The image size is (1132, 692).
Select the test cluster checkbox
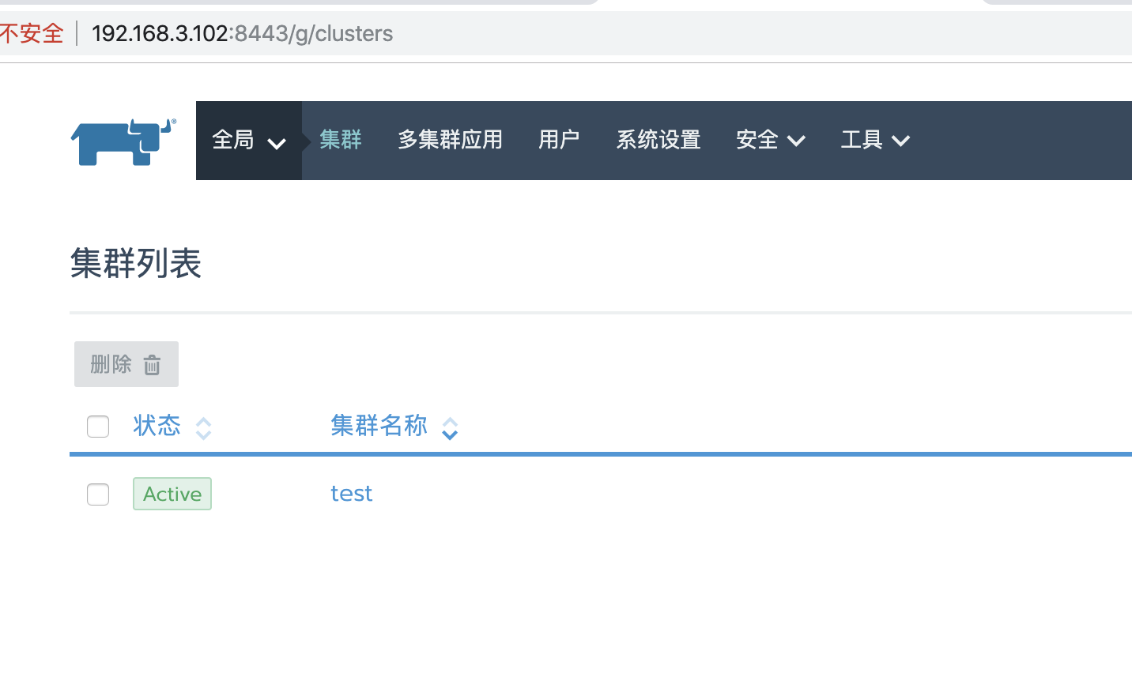pos(98,495)
